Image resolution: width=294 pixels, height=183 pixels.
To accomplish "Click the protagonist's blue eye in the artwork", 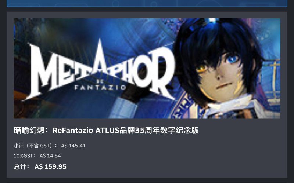I will tap(233, 59).
